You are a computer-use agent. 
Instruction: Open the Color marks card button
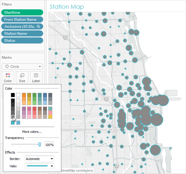pyautogui.click(x=8, y=77)
